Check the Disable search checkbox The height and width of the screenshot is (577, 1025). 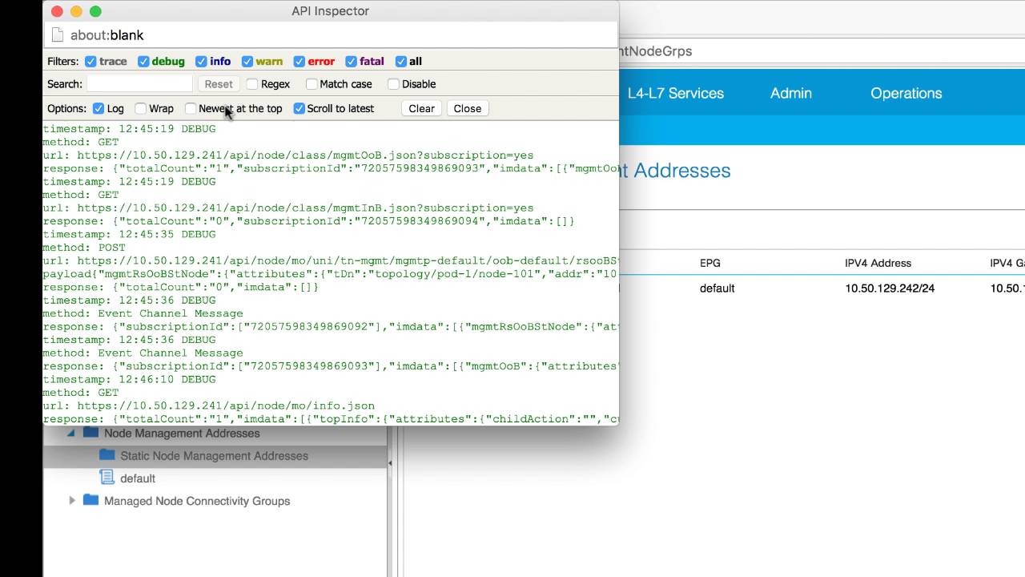[x=393, y=84]
